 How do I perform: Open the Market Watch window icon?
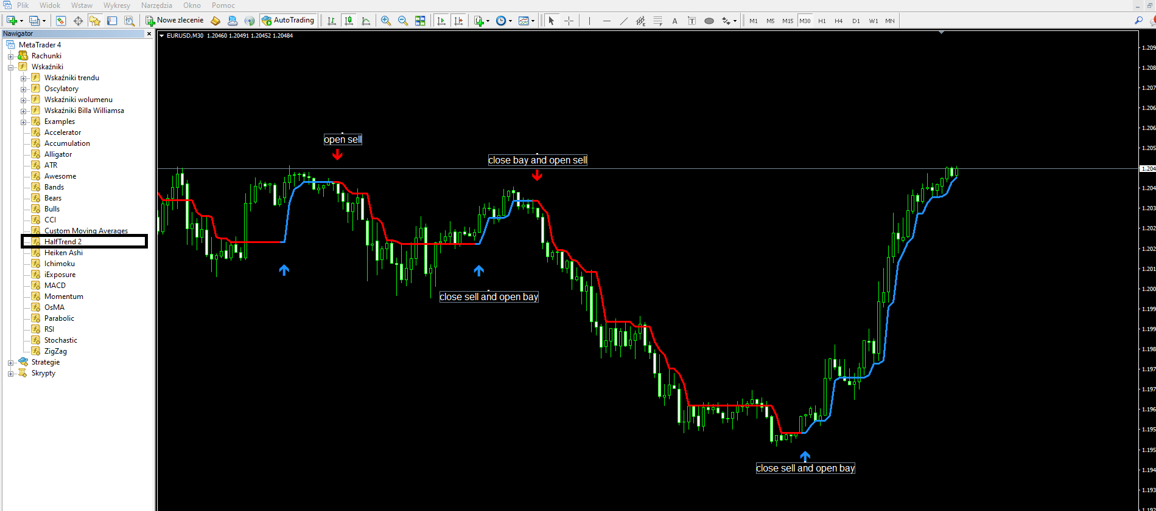pos(61,21)
